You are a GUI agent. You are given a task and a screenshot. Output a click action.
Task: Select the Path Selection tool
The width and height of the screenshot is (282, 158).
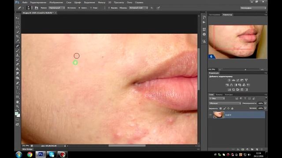(17, 92)
